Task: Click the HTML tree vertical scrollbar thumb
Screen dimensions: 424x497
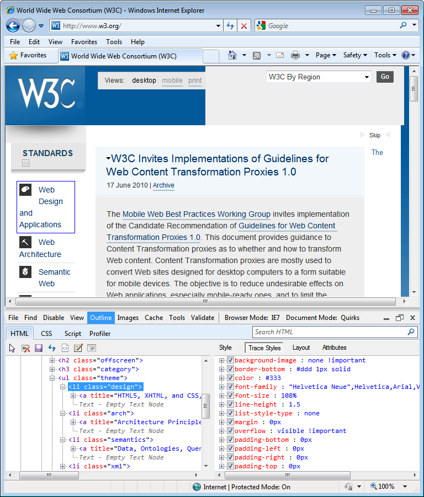Action: pyautogui.click(x=205, y=406)
